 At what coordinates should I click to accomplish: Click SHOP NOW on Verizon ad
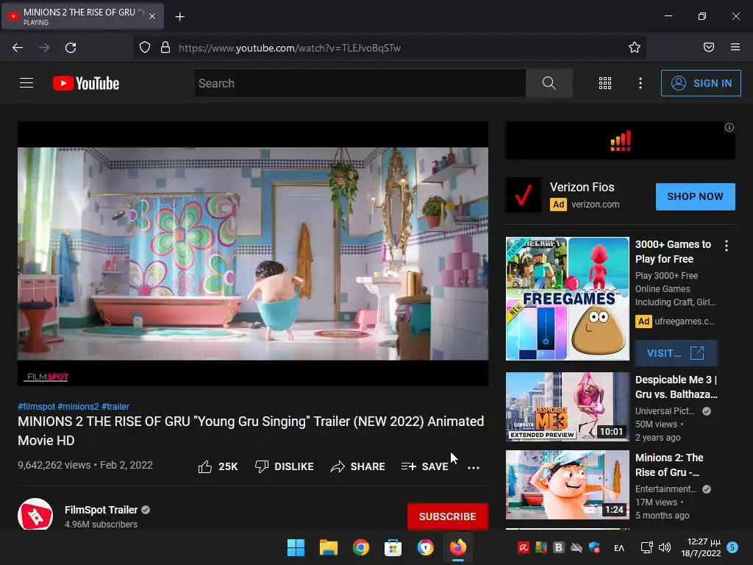pos(696,196)
